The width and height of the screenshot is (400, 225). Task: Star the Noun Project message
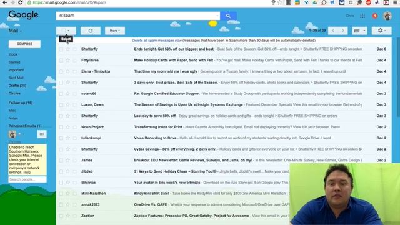point(67,127)
